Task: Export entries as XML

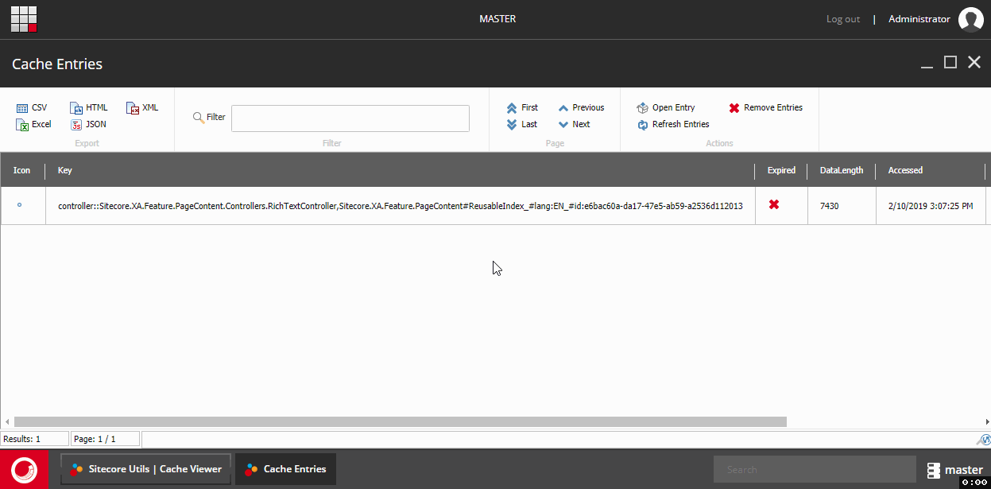Action: [x=143, y=107]
